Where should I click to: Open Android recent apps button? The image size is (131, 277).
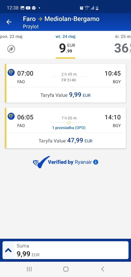coord(29,269)
